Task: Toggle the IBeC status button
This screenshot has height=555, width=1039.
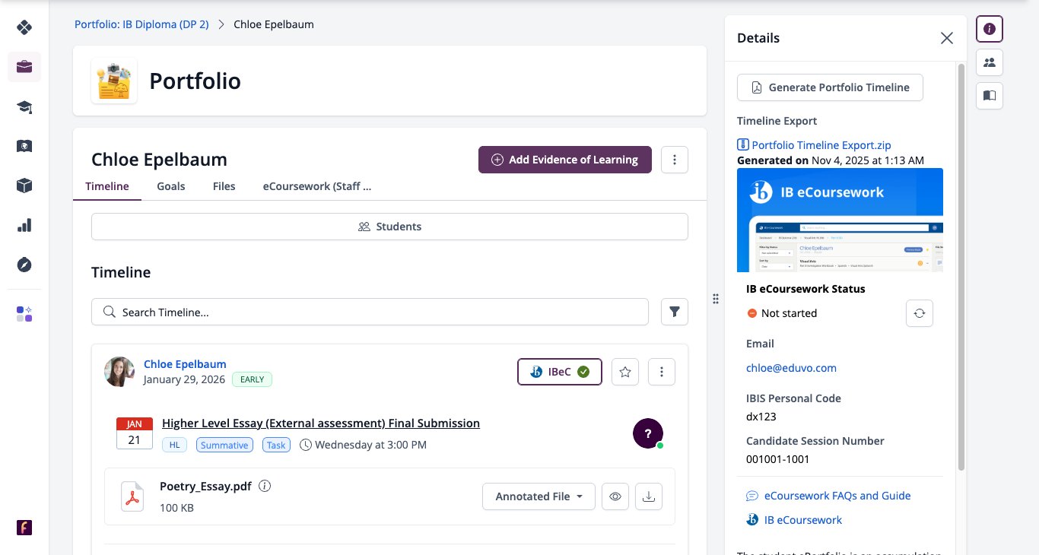Action: (x=560, y=372)
